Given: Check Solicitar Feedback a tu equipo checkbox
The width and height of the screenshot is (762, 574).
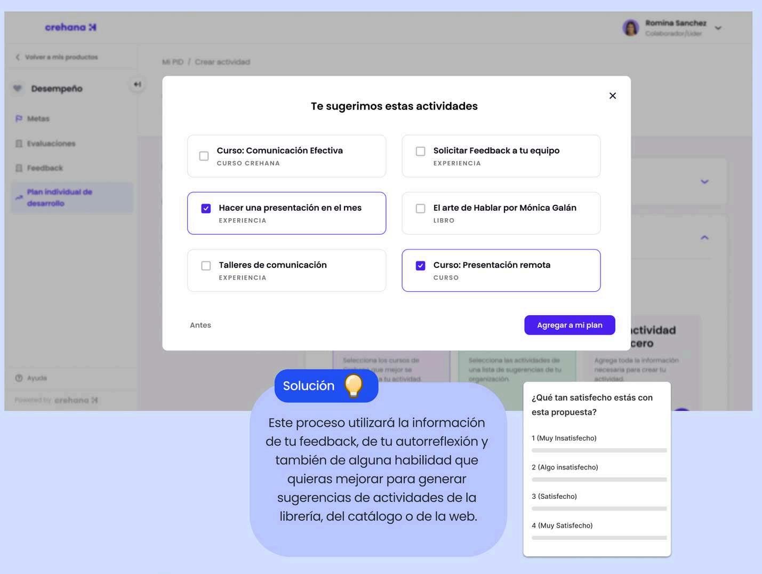Looking at the screenshot, I should (420, 152).
